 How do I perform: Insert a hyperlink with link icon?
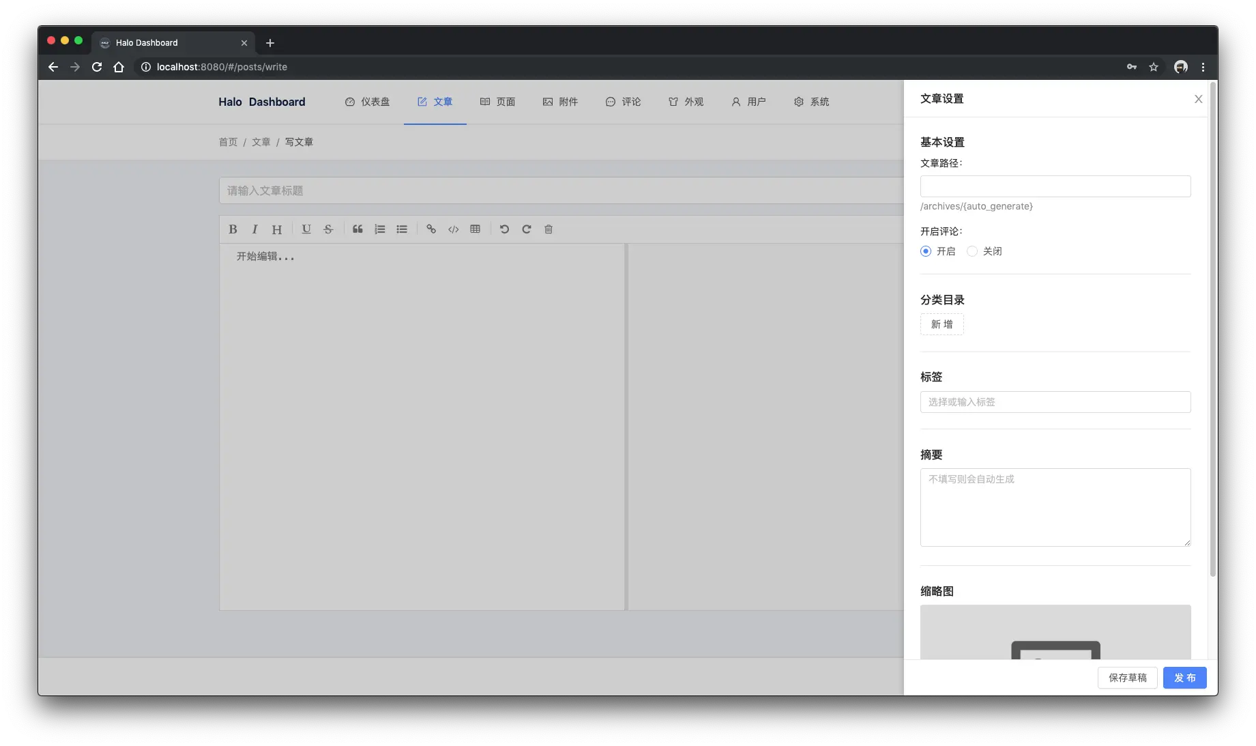coord(431,229)
